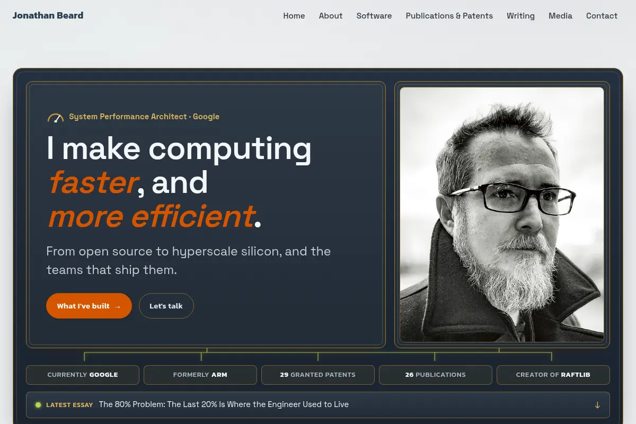The height and width of the screenshot is (424, 636).
Task: Go to the About page
Action: pyautogui.click(x=331, y=16)
